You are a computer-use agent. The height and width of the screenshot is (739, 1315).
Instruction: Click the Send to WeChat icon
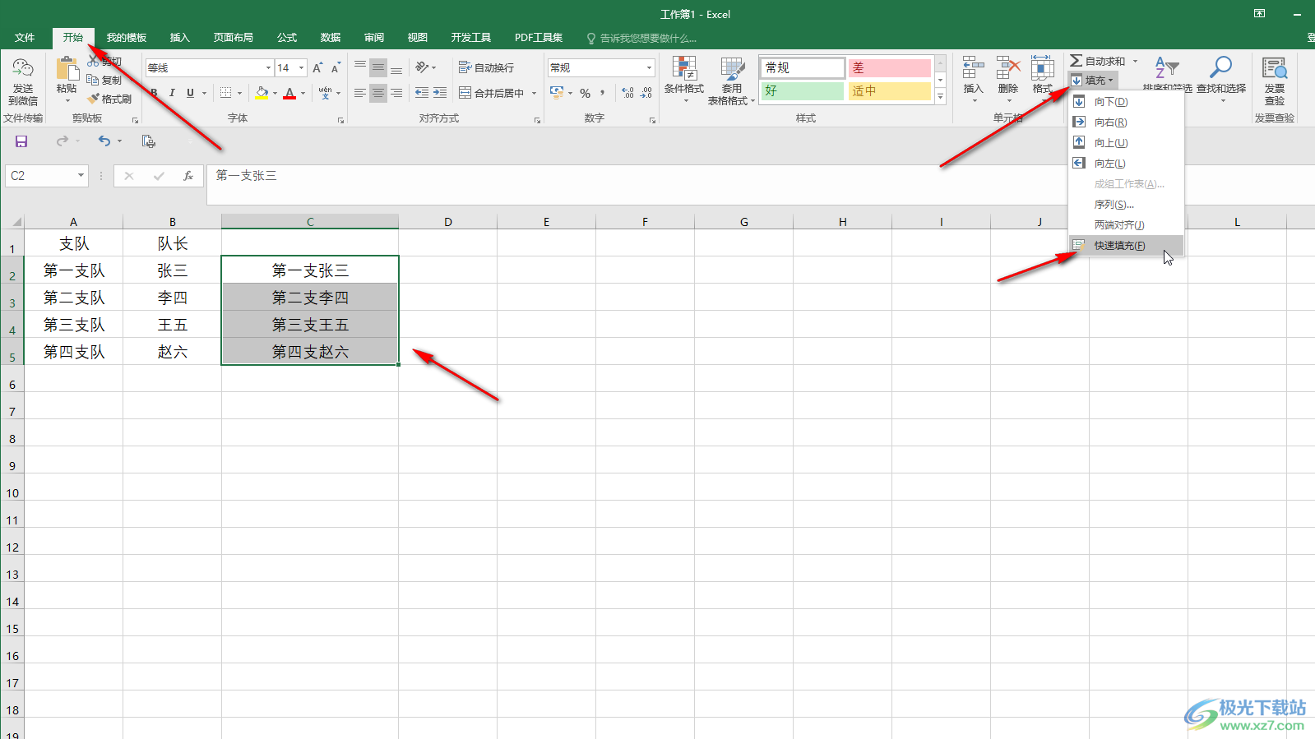pos(23,69)
